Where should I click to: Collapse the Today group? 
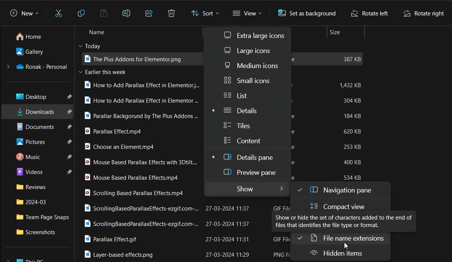[x=80, y=46]
